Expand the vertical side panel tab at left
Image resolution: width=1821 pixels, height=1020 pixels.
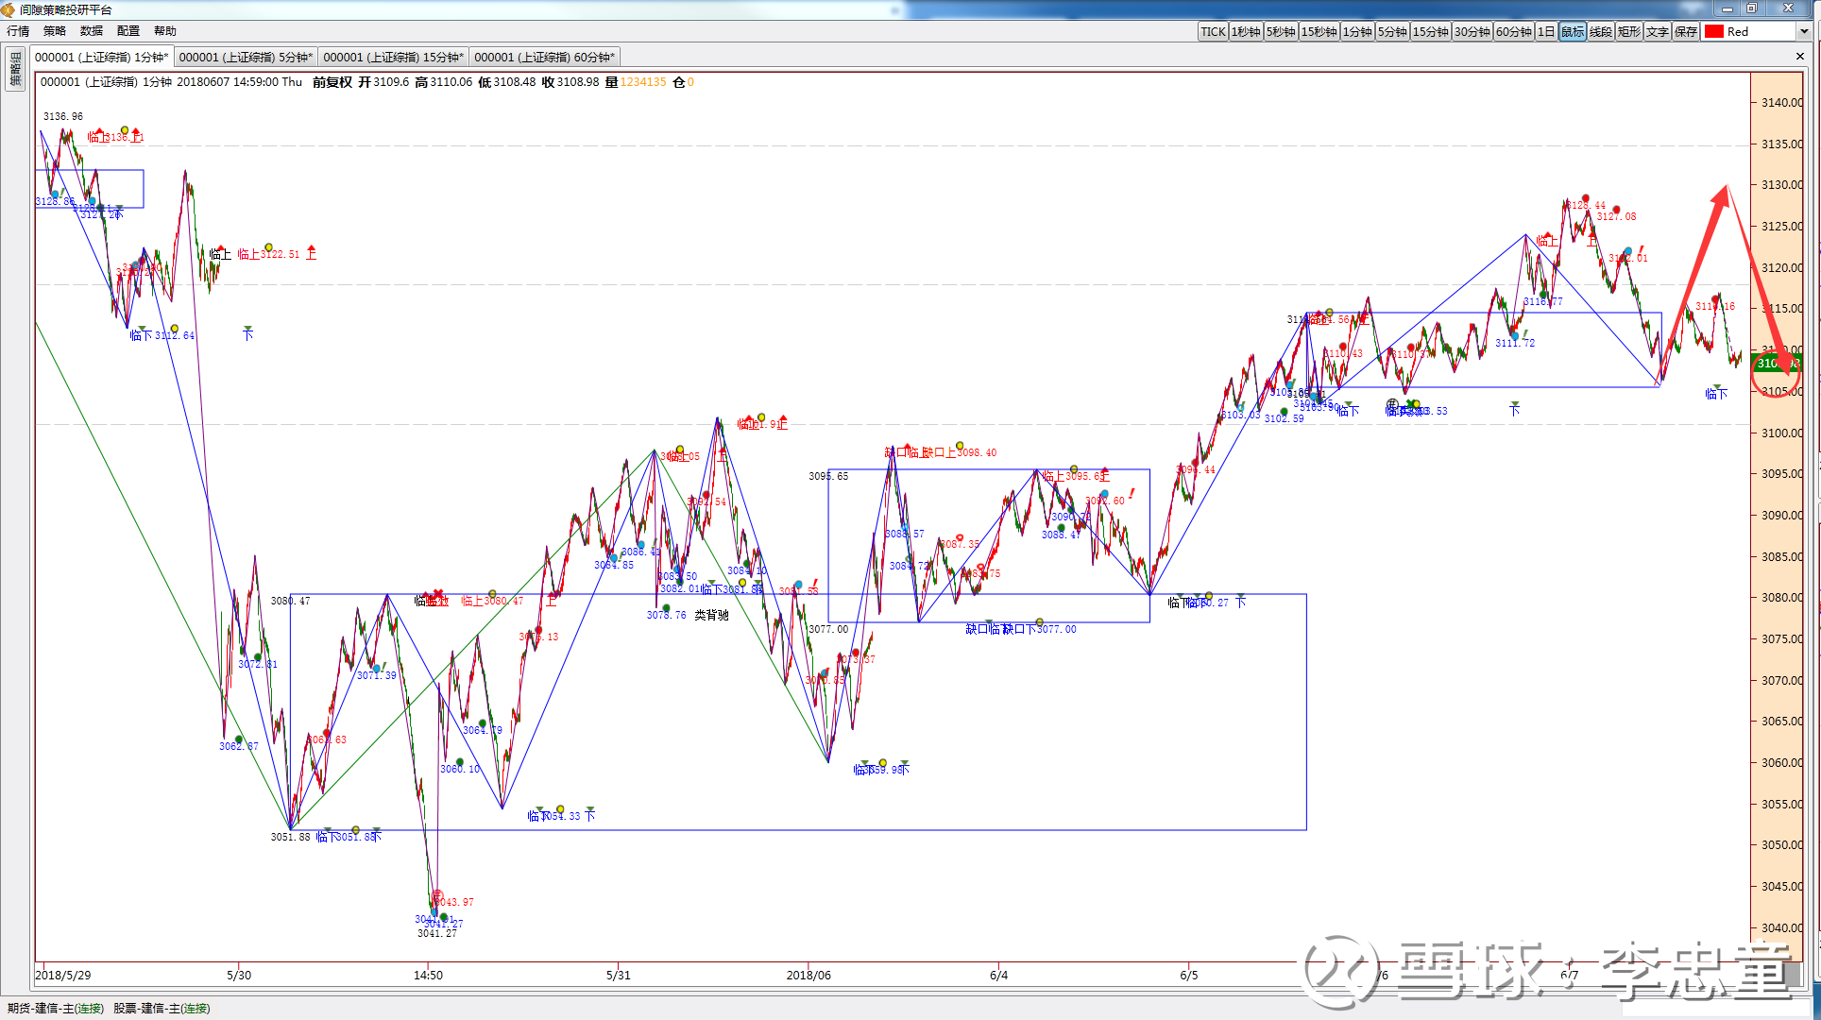pyautogui.click(x=15, y=70)
